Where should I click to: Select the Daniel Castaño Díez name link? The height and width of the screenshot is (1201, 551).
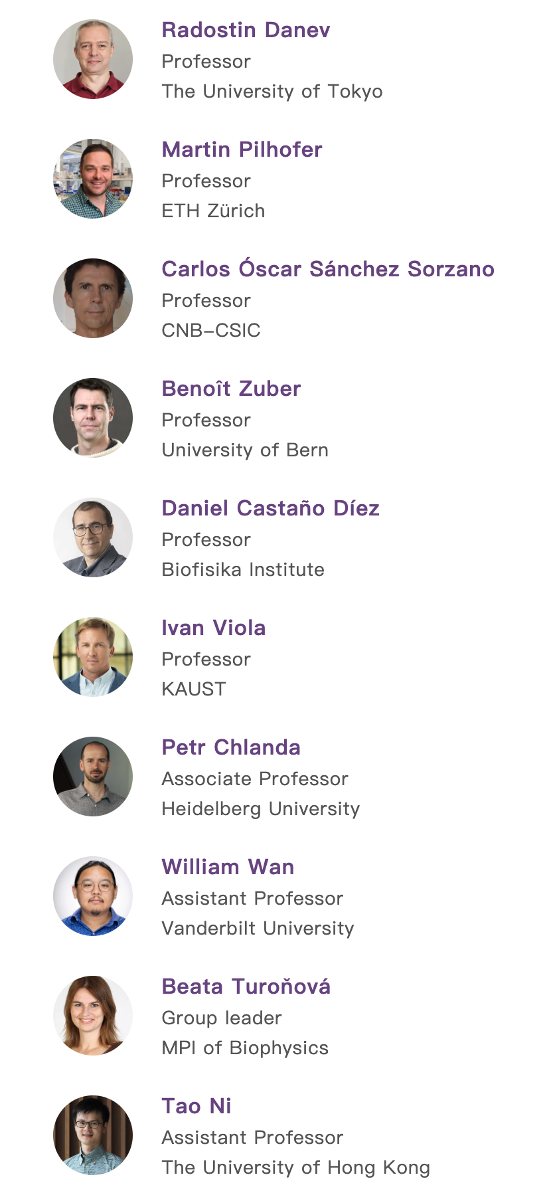(270, 508)
